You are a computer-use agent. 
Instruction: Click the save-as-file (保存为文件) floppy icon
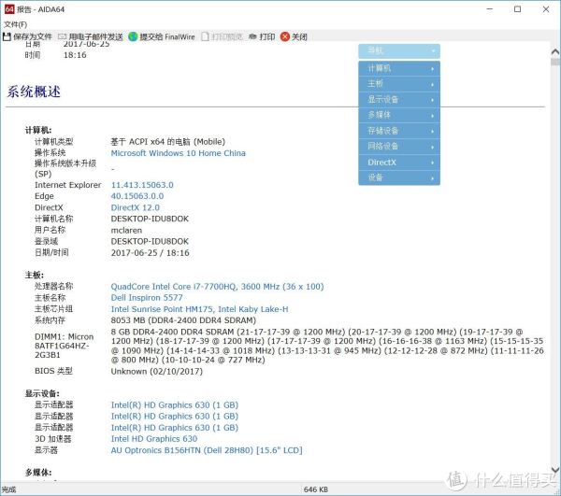(x=7, y=36)
